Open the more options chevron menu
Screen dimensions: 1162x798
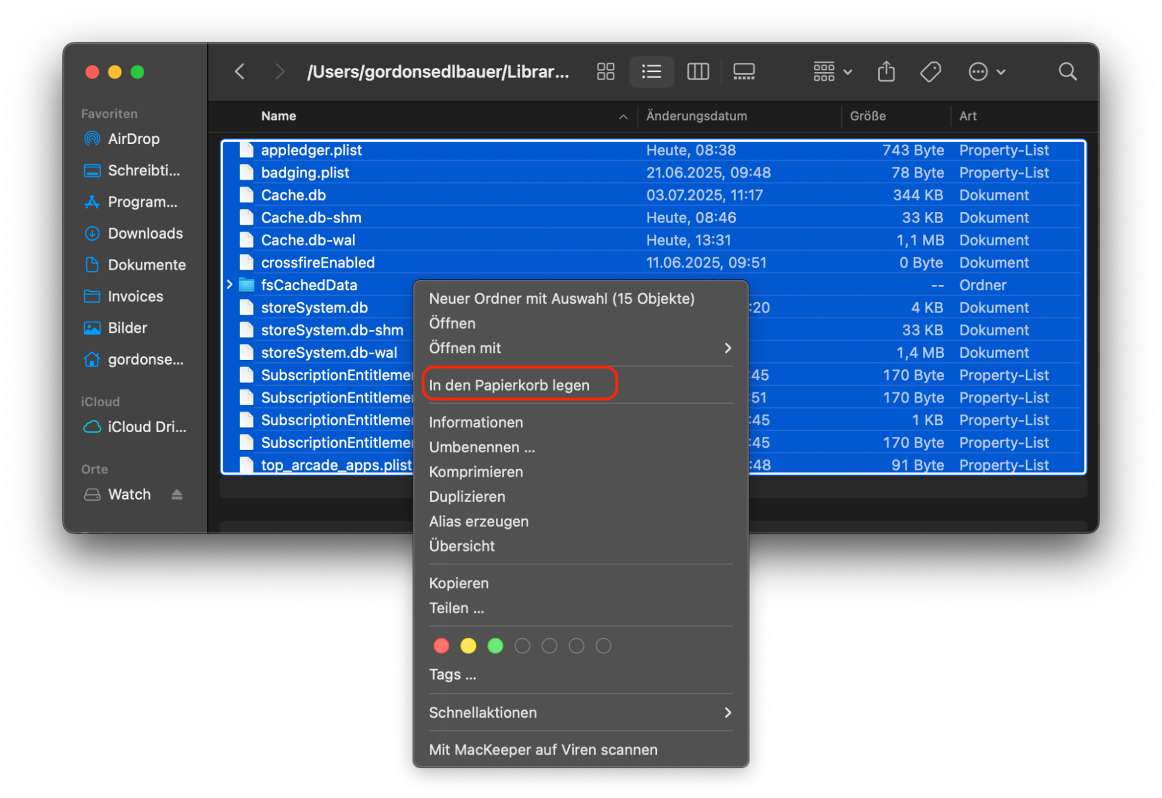coord(986,71)
